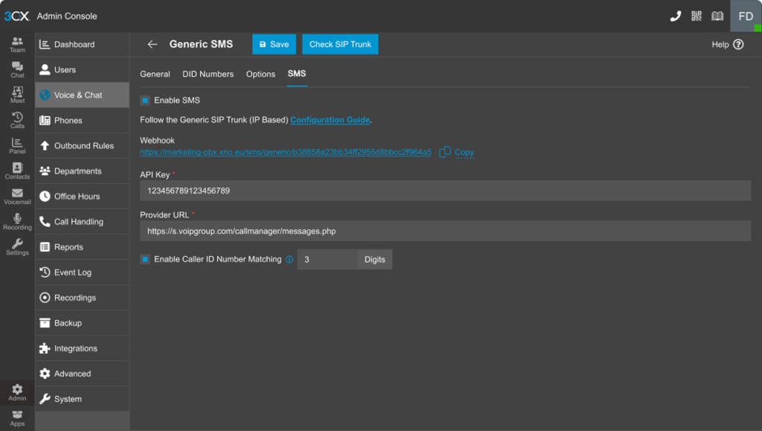Switch to the Options tab

point(260,74)
